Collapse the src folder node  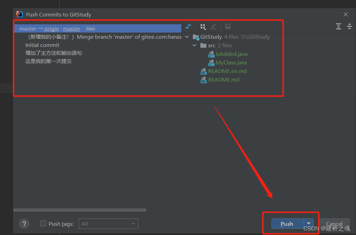(x=194, y=45)
